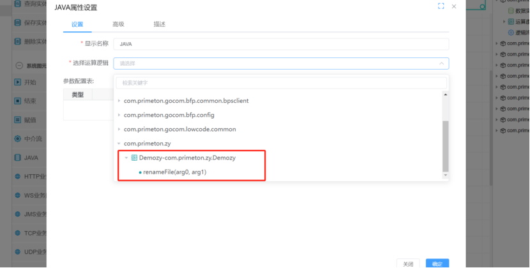The width and height of the screenshot is (530, 268).
Task: Click the 检索关键字 search field
Action: tap(281, 83)
